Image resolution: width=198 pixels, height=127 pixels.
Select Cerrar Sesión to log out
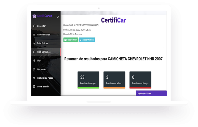coord(46,86)
